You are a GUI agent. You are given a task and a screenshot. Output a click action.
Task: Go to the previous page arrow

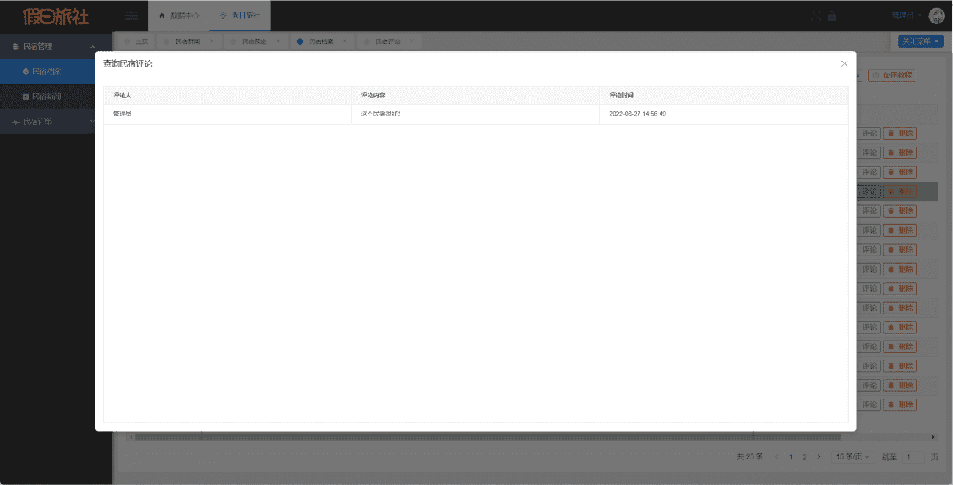coord(776,457)
